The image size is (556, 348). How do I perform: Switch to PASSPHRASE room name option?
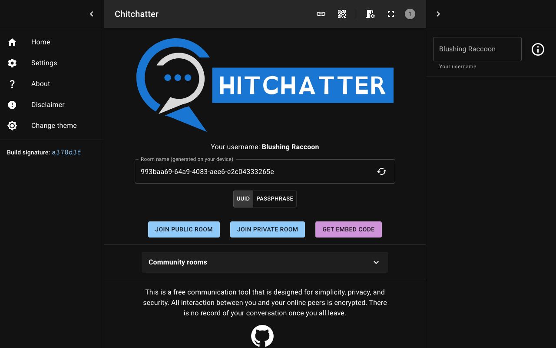[275, 199]
